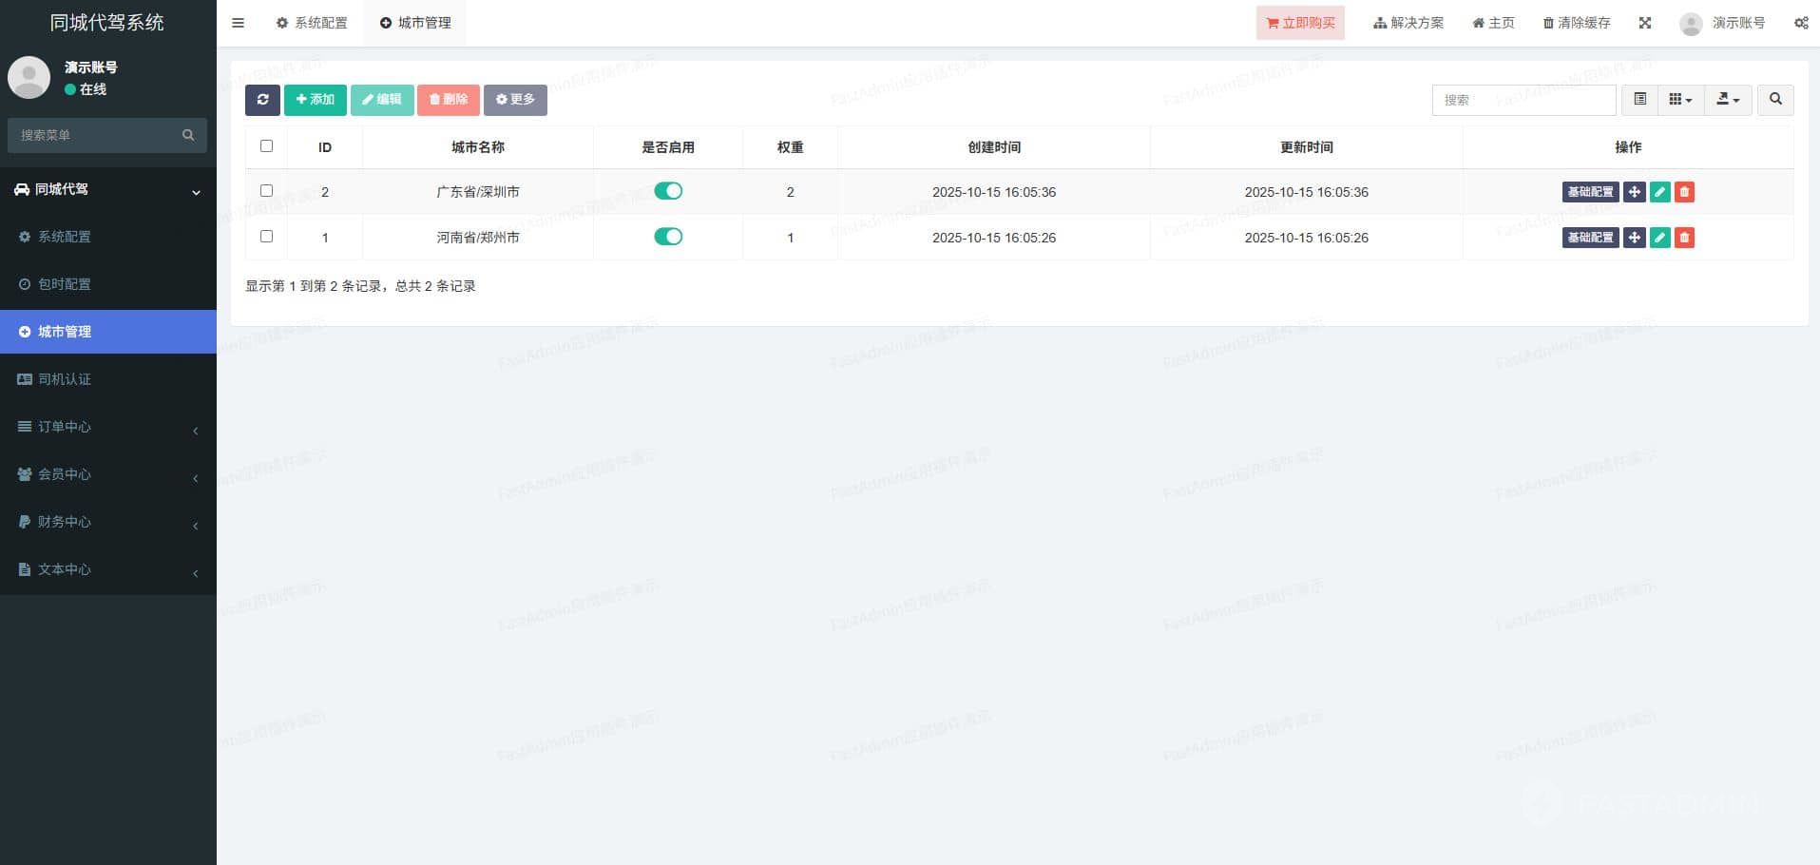The width and height of the screenshot is (1820, 865).
Task: Expand the 财务中心 sidebar menu
Action: [x=108, y=522]
